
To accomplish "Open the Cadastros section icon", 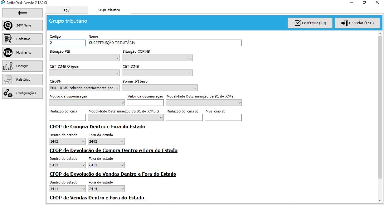I will tap(8, 39).
